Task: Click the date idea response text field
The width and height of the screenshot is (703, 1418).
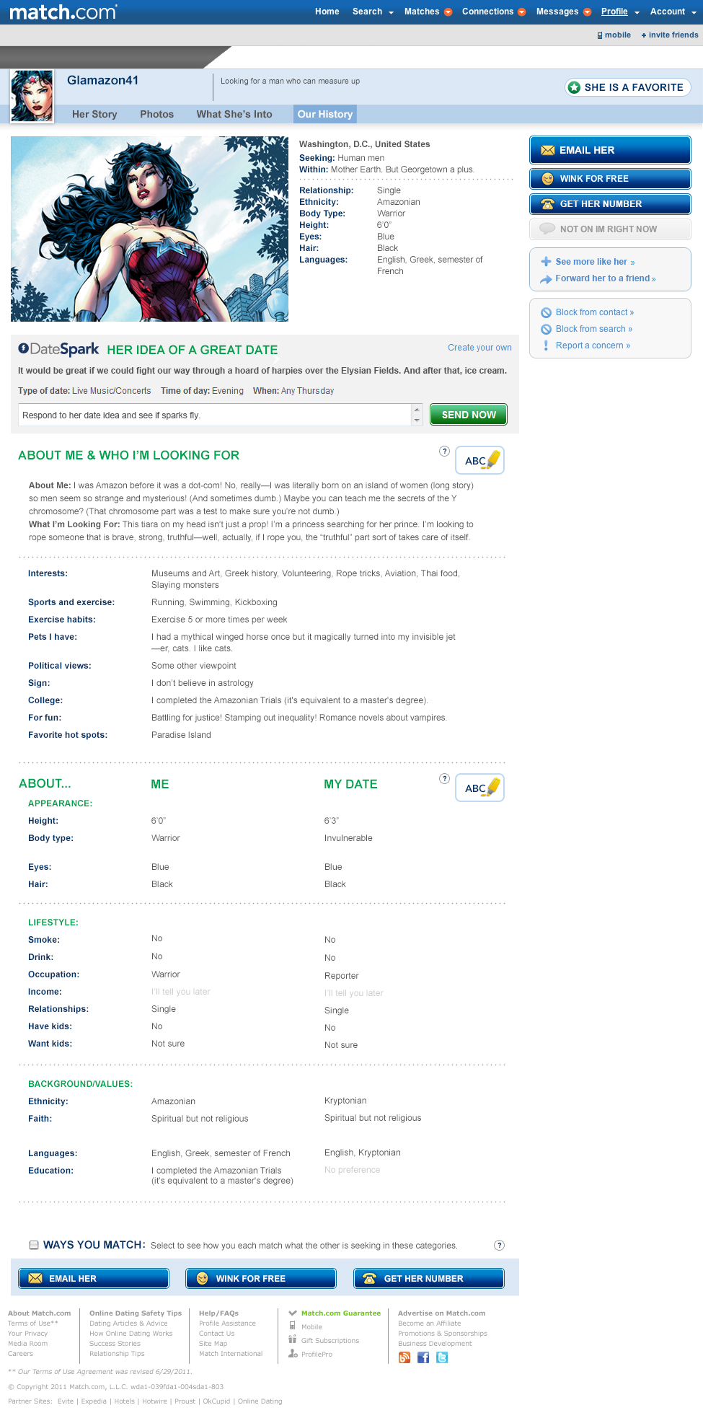Action: click(x=214, y=415)
